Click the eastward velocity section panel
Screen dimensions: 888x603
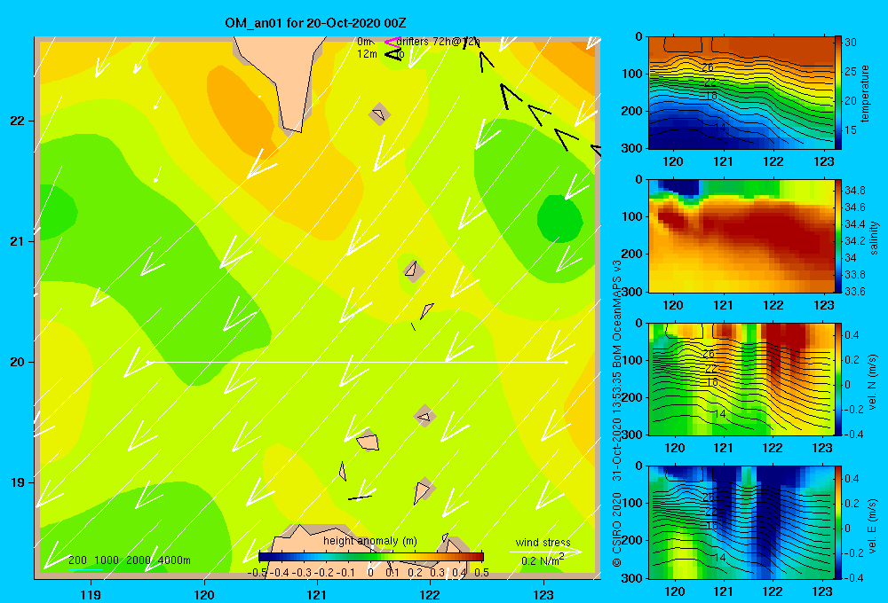pos(741,522)
